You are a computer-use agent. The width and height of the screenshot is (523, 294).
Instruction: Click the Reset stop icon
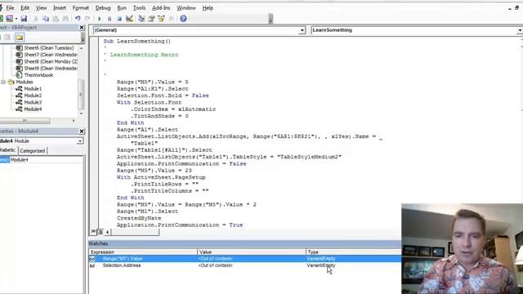pyautogui.click(x=119, y=19)
